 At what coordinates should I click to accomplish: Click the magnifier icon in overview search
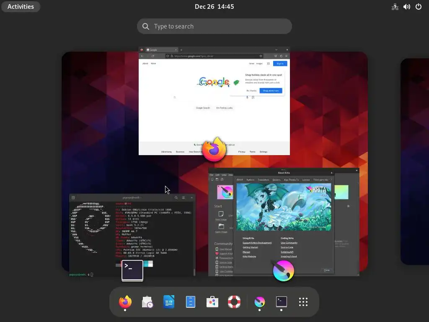146,26
